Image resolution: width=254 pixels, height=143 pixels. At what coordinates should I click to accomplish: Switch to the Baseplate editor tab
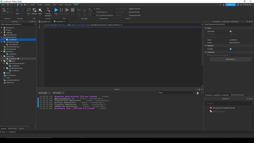tap(44, 21)
